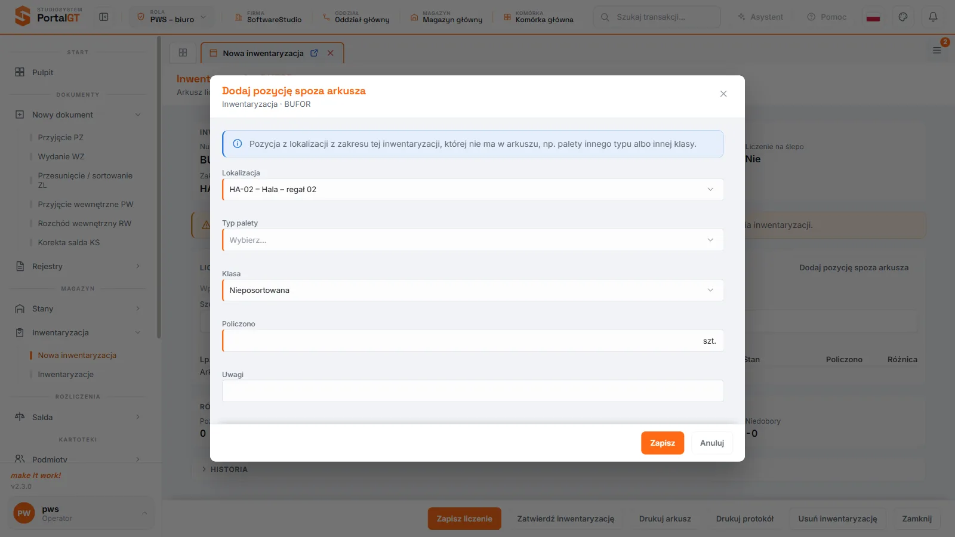Collapse the Nowy dokument menu section
The width and height of the screenshot is (955, 537).
point(138,115)
